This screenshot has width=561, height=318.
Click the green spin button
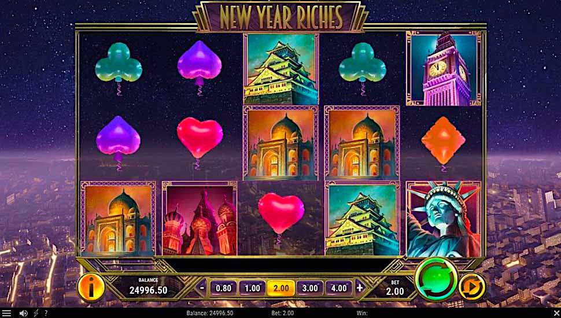tap(436, 279)
